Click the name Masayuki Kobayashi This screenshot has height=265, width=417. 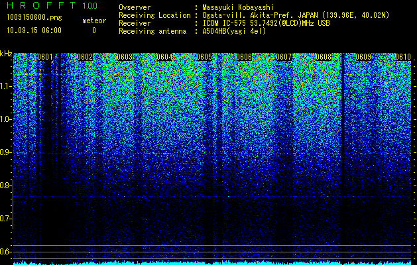click(x=238, y=7)
